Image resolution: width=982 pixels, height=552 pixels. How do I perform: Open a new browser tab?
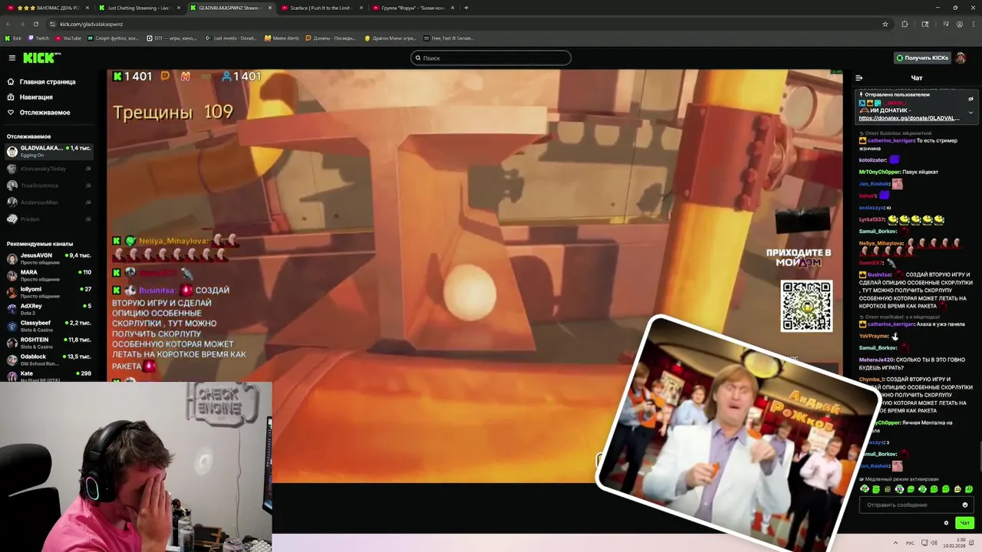click(x=466, y=8)
